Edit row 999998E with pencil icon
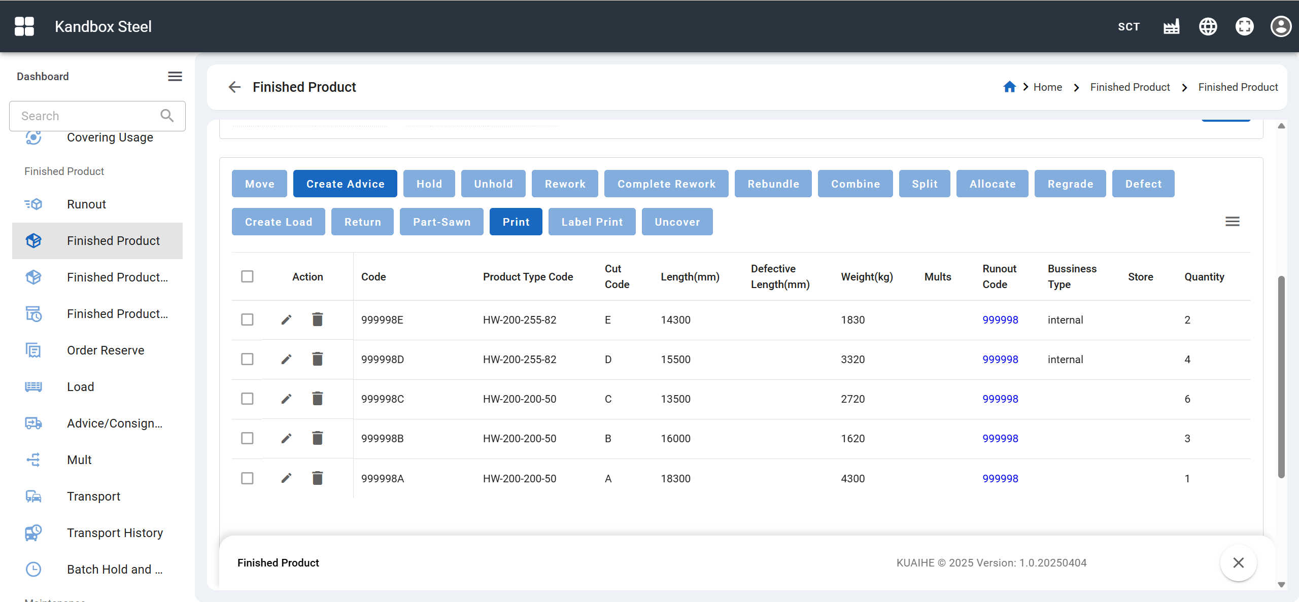 [286, 320]
